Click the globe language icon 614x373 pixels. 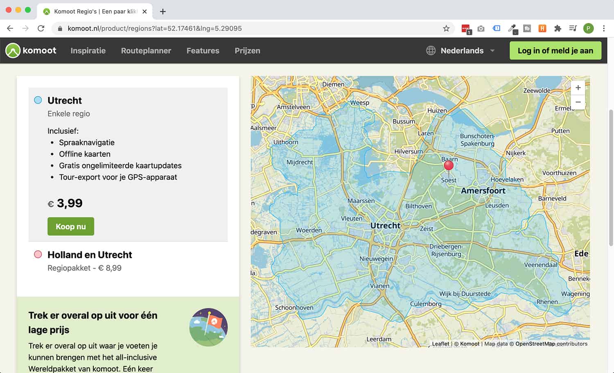point(431,50)
